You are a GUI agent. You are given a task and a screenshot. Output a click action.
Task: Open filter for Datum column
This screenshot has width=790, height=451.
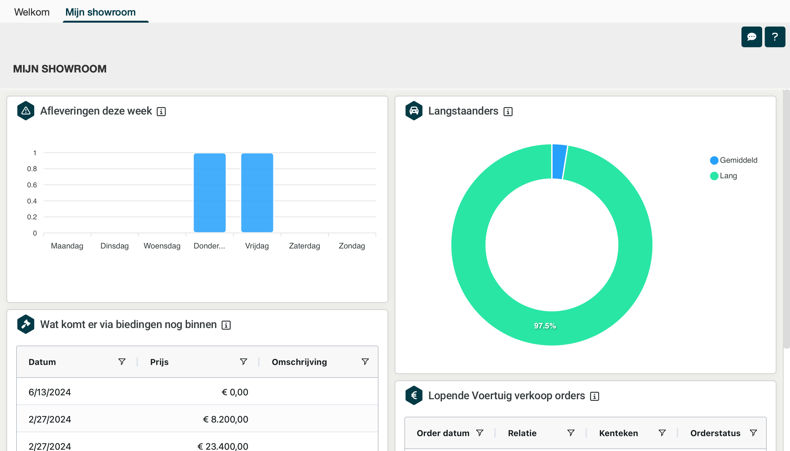122,362
